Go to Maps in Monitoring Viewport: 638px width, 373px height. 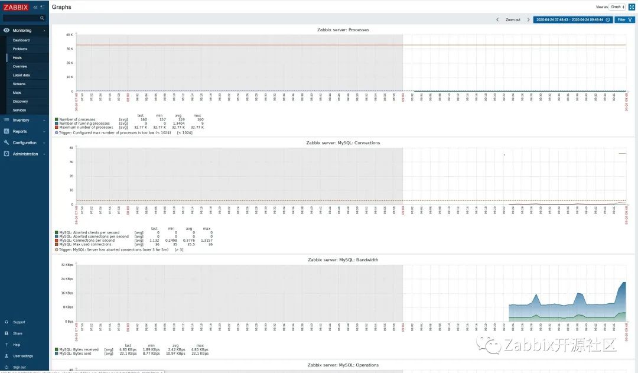(x=17, y=93)
